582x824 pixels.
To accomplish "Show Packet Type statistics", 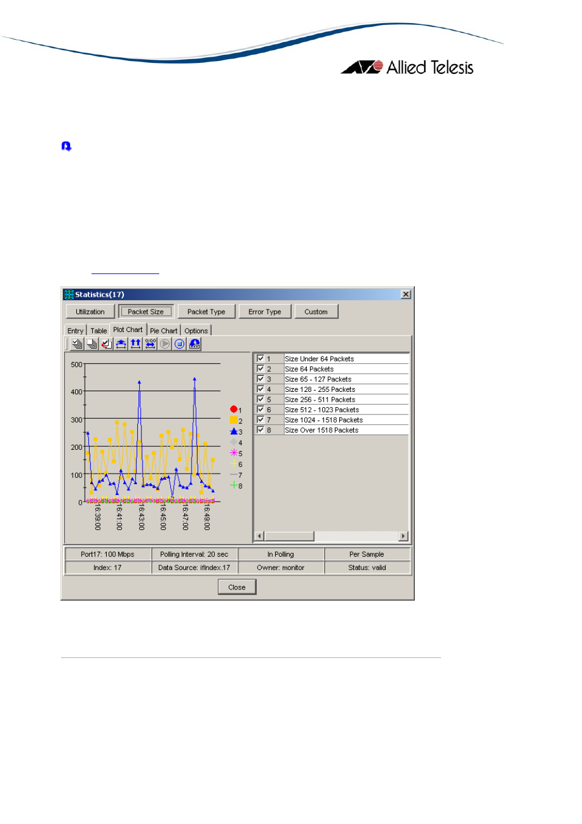I will (x=206, y=312).
